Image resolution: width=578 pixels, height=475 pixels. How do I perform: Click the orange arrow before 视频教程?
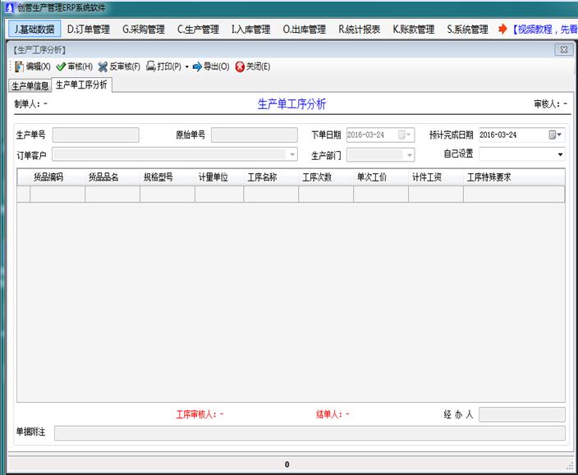(x=502, y=30)
